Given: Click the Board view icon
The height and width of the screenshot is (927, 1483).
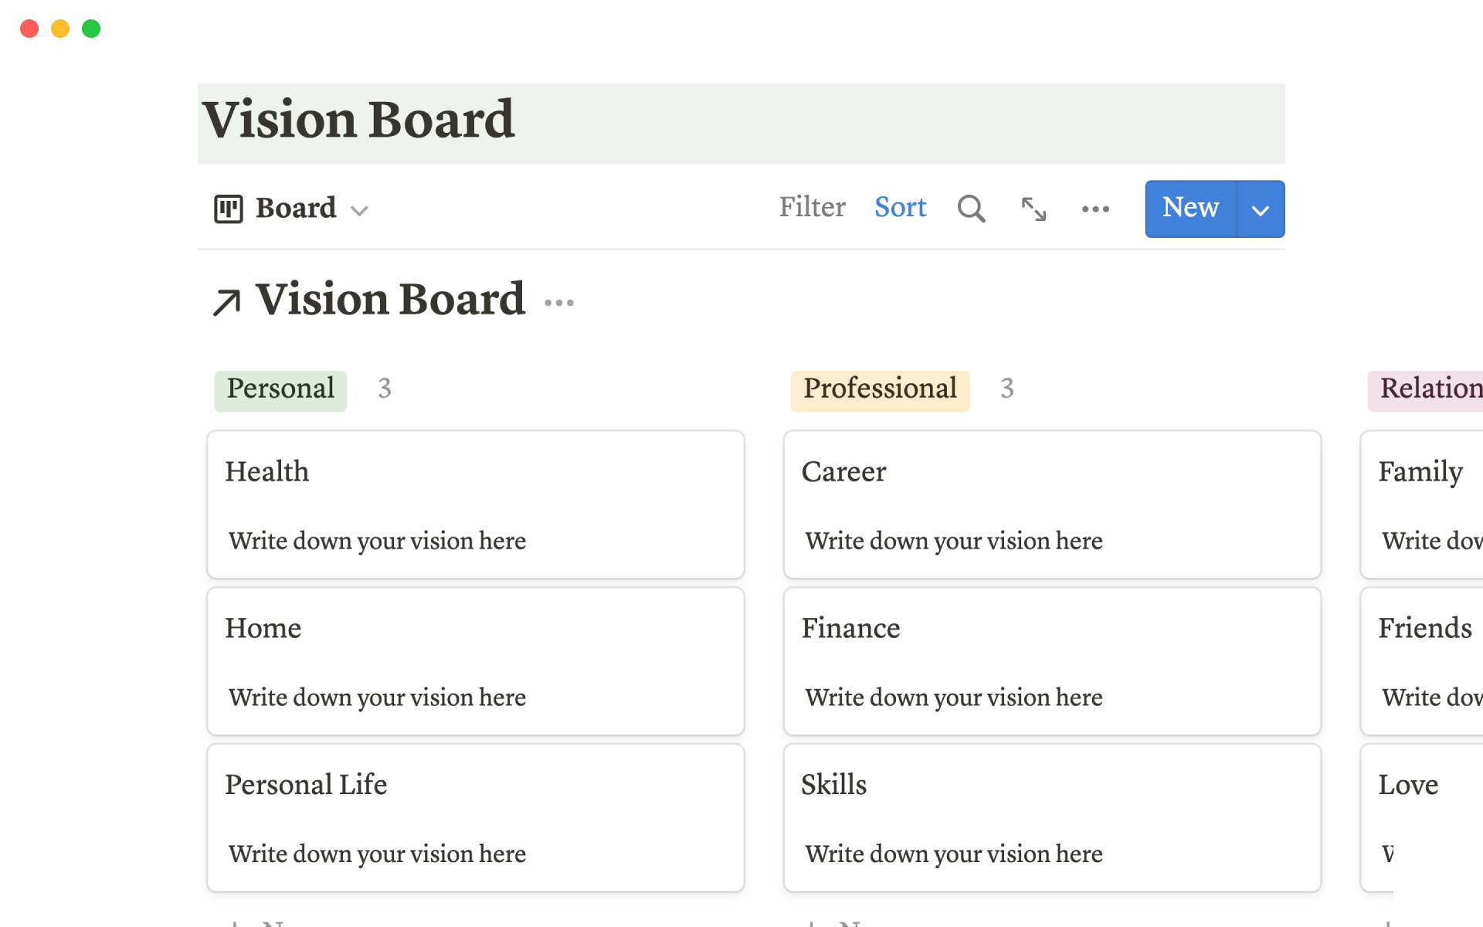Looking at the screenshot, I should pos(228,209).
